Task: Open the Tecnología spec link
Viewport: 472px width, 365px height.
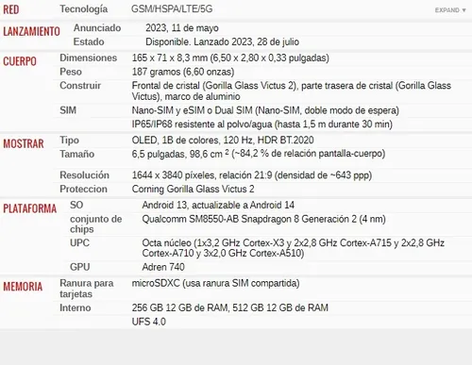Action: coord(84,9)
